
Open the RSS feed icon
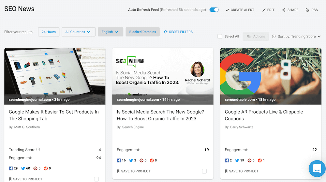pyautogui.click(x=307, y=10)
